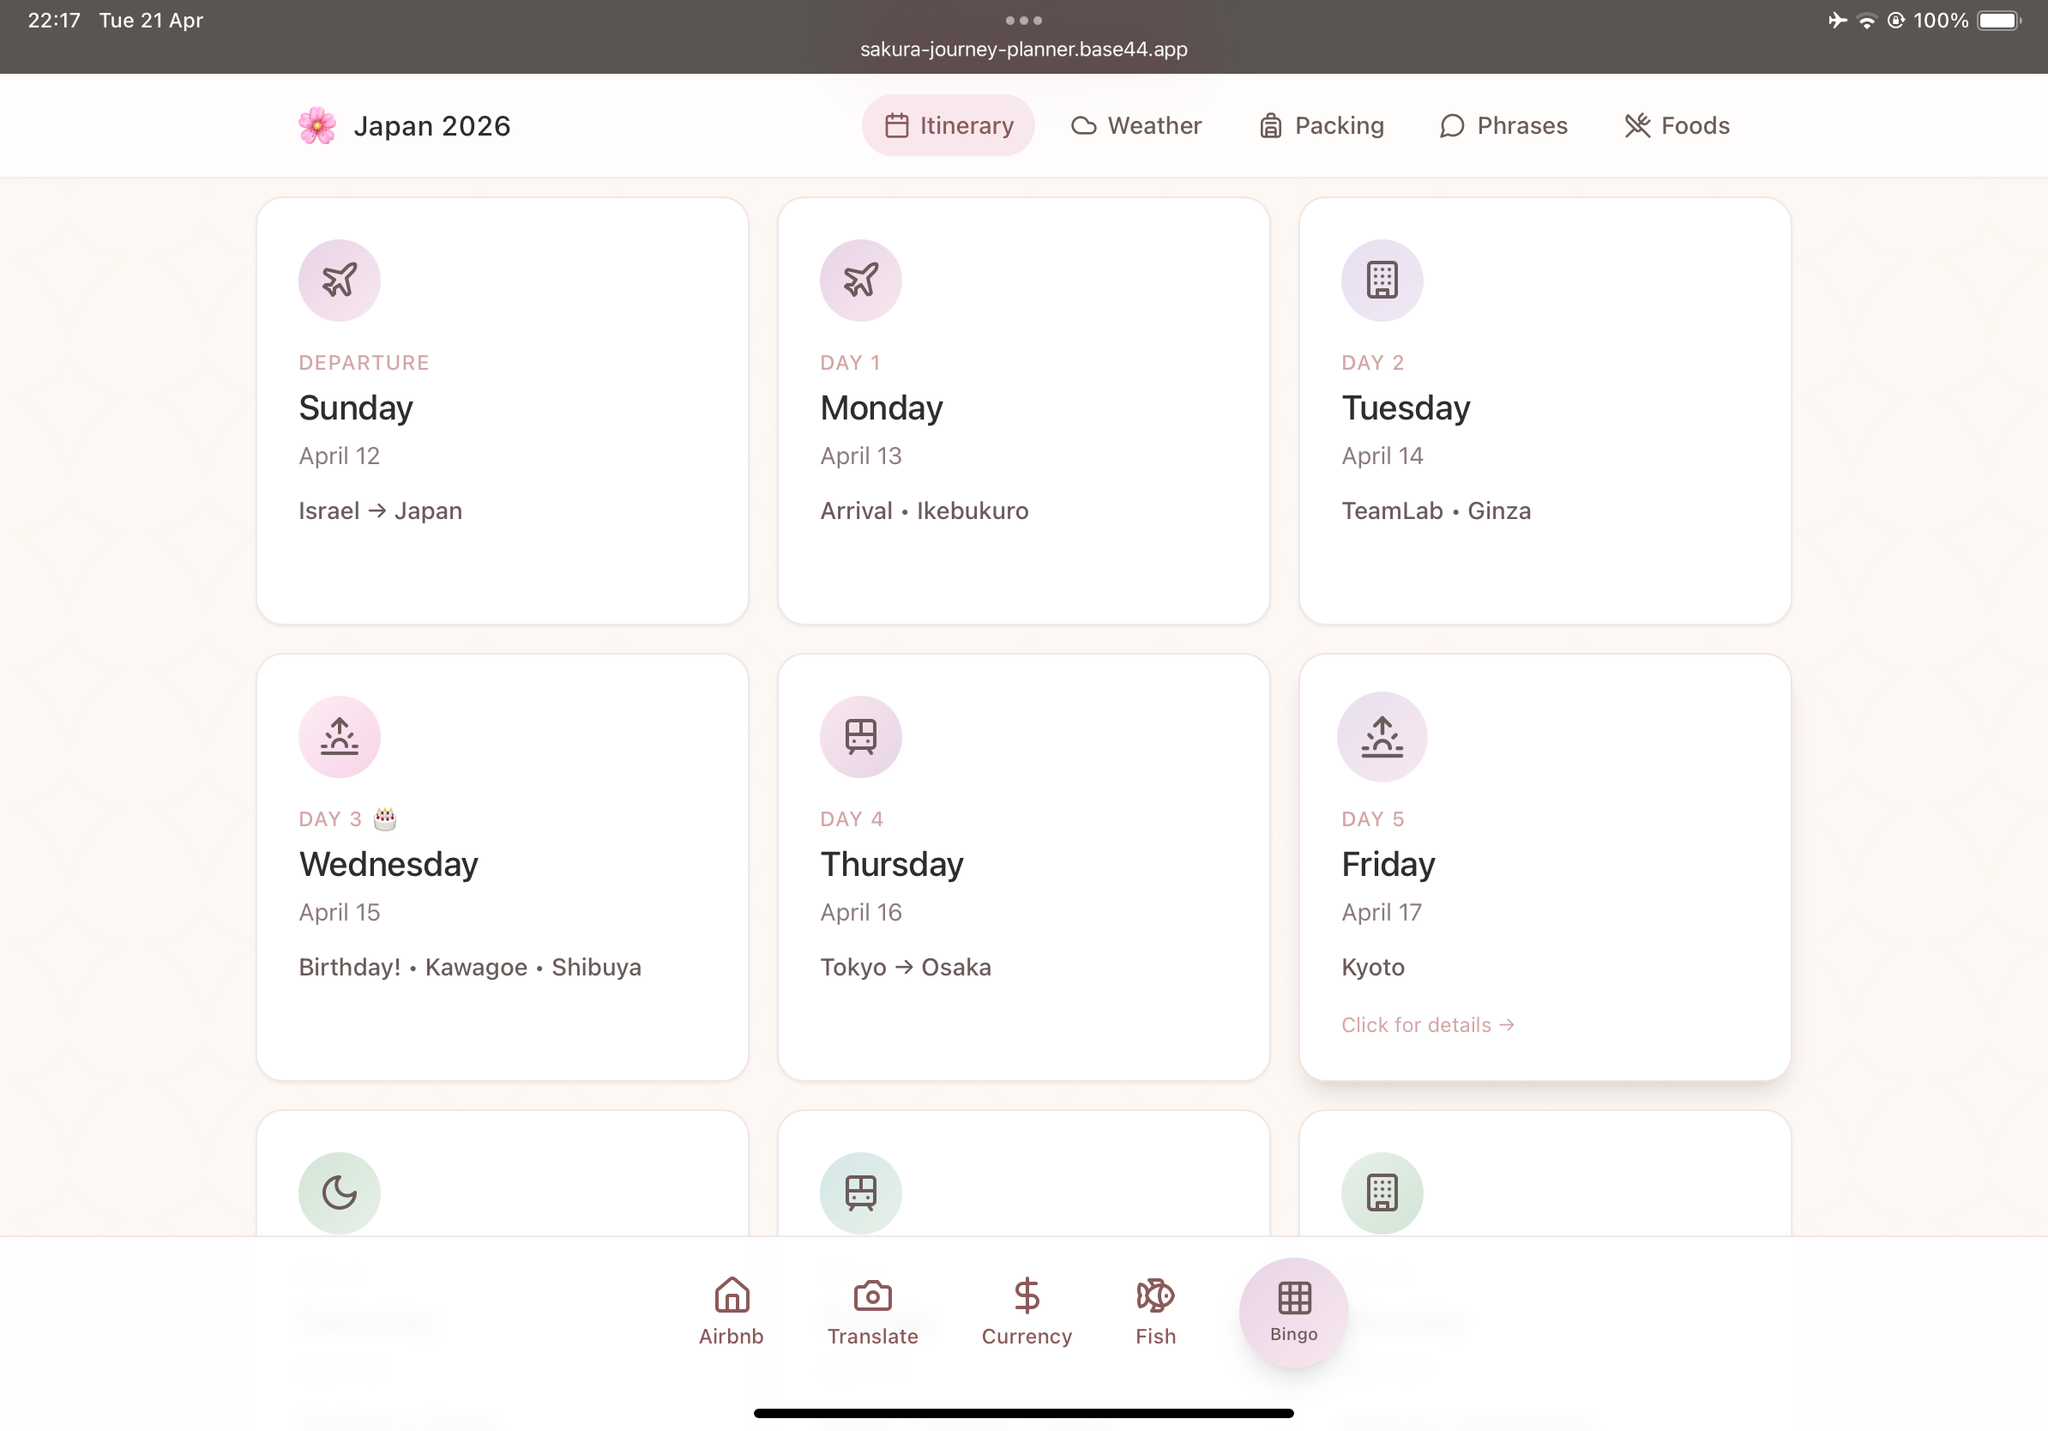Tap the battery indicator in status bar
Screen dimensions: 2048x1431
click(x=1998, y=20)
